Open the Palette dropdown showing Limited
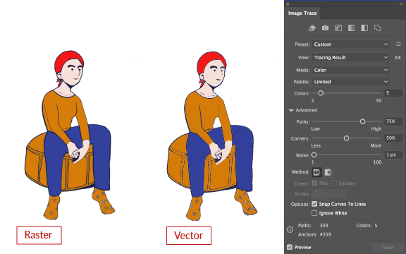 coord(350,82)
